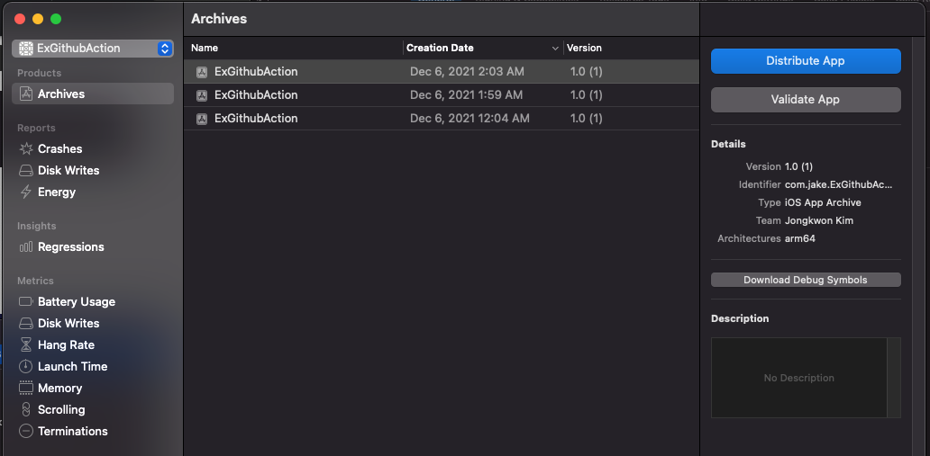930x456 pixels.
Task: Click the Distribute App button
Action: click(806, 61)
